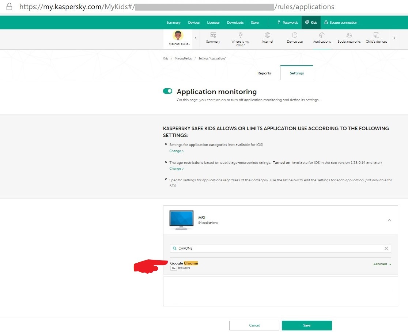The height and width of the screenshot is (332, 408).
Task: Open Child's devices section
Action: [376, 38]
